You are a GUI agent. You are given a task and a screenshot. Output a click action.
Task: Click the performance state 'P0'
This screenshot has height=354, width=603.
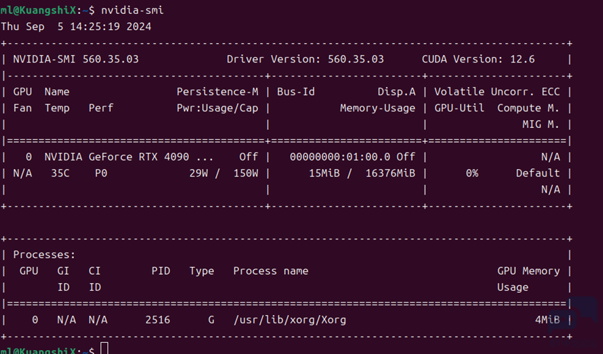click(101, 173)
